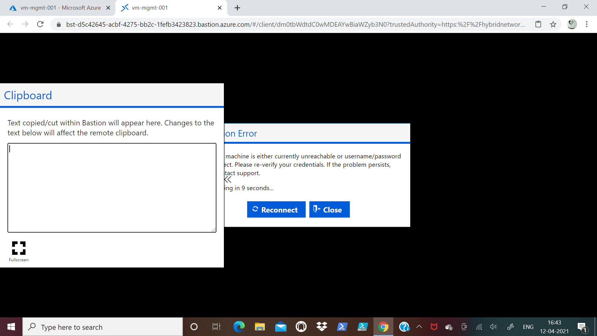
Task: Collapse the Clipboard panel with the double-chevron arrow
Action: coord(228,180)
